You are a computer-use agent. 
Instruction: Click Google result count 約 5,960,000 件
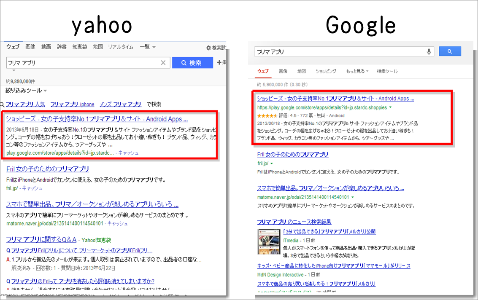coord(282,85)
